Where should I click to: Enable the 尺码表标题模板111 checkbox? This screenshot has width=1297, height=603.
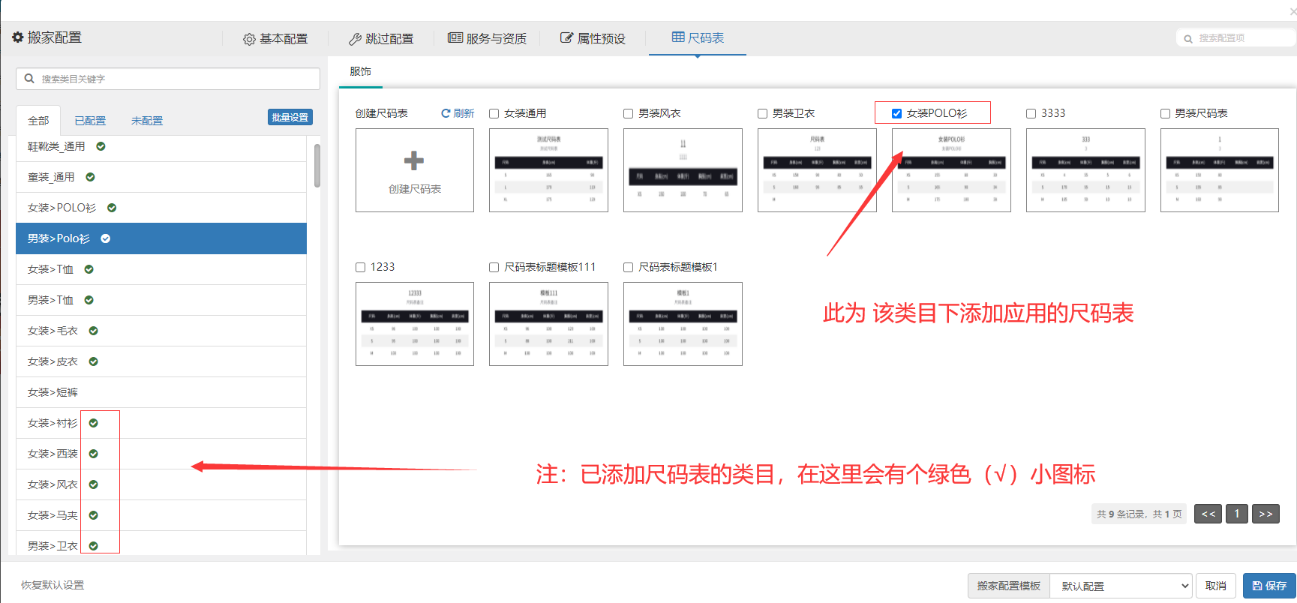point(494,268)
